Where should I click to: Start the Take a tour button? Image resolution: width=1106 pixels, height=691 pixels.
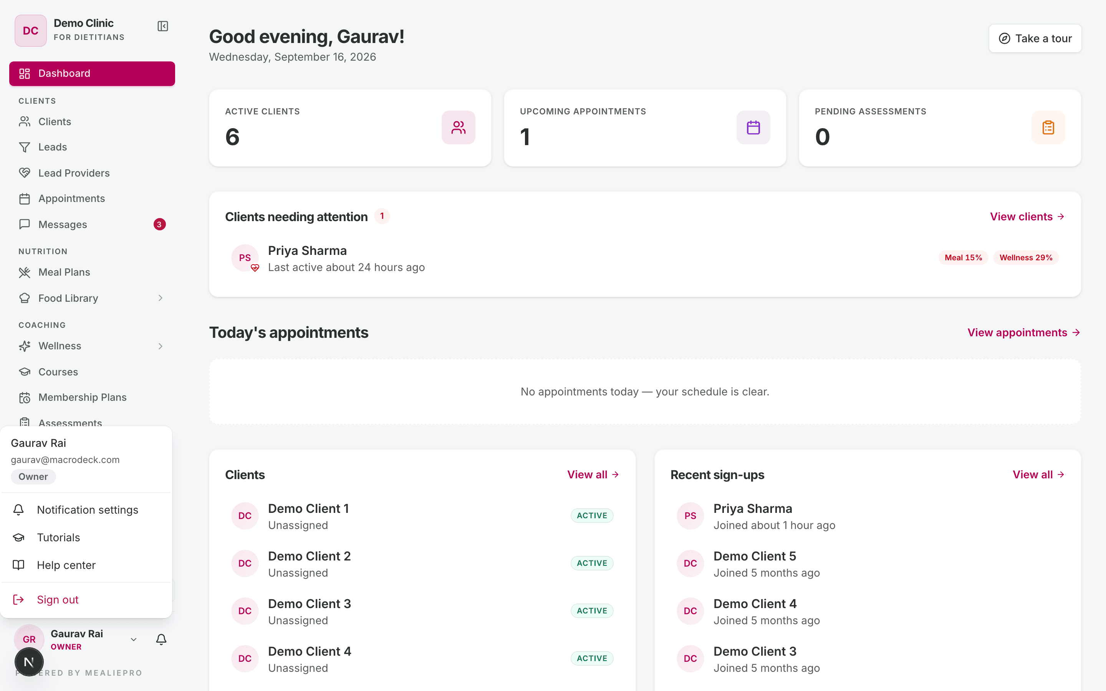coord(1035,38)
